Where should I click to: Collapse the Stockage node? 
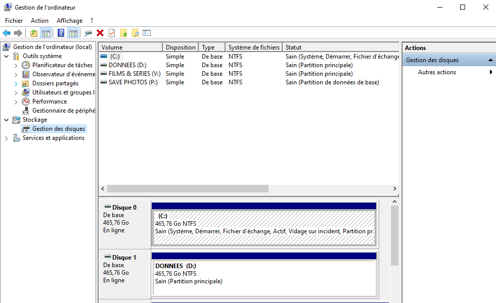tap(7, 120)
